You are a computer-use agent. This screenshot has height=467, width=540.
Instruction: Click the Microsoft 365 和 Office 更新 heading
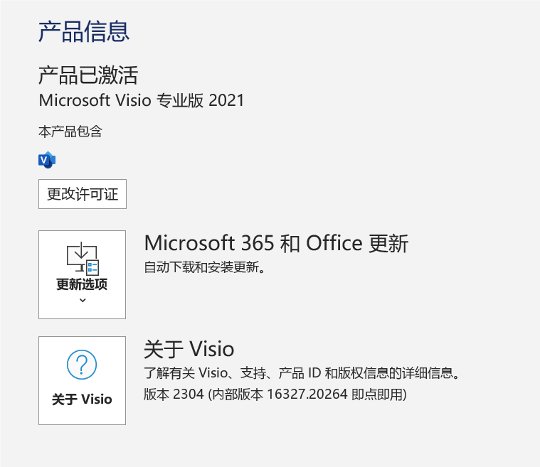pos(276,243)
